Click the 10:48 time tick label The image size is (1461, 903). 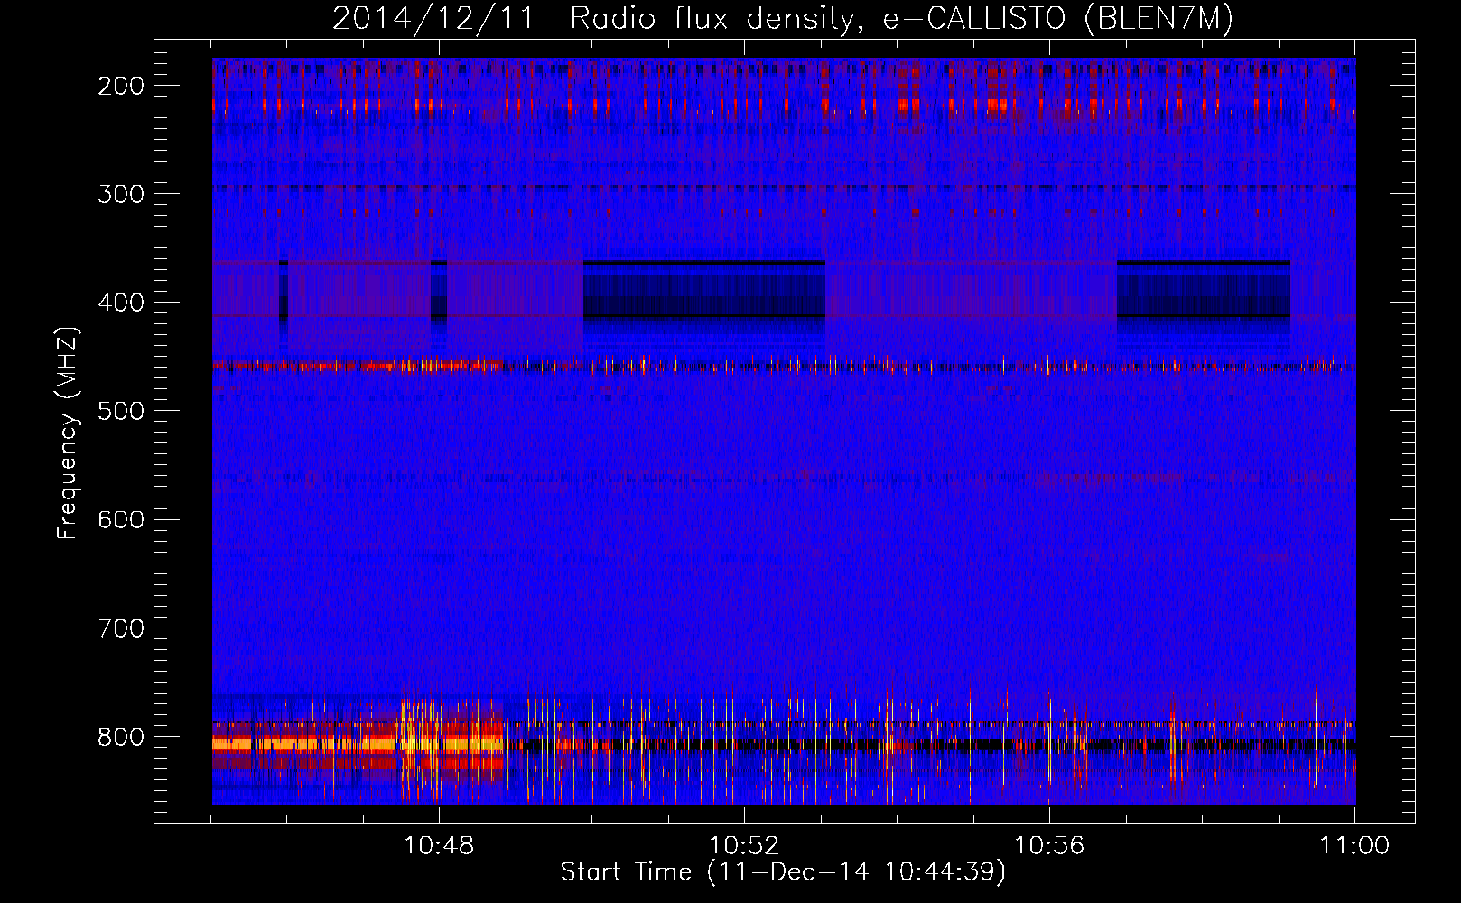point(439,846)
